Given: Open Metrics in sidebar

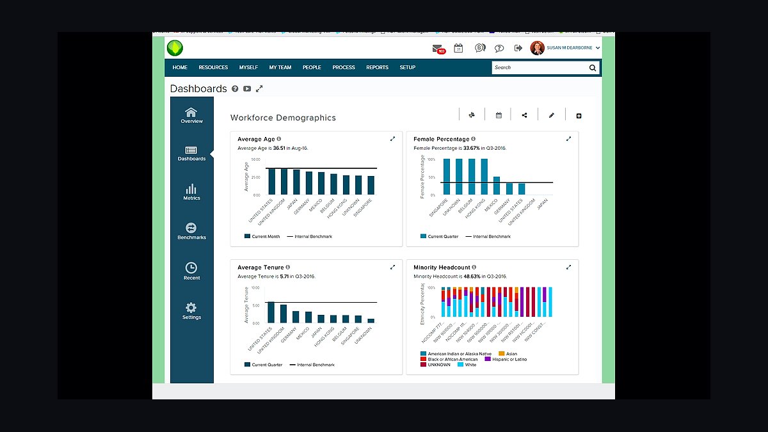Looking at the screenshot, I should point(191,192).
